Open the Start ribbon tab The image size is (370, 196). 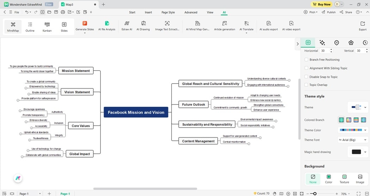click(x=132, y=12)
